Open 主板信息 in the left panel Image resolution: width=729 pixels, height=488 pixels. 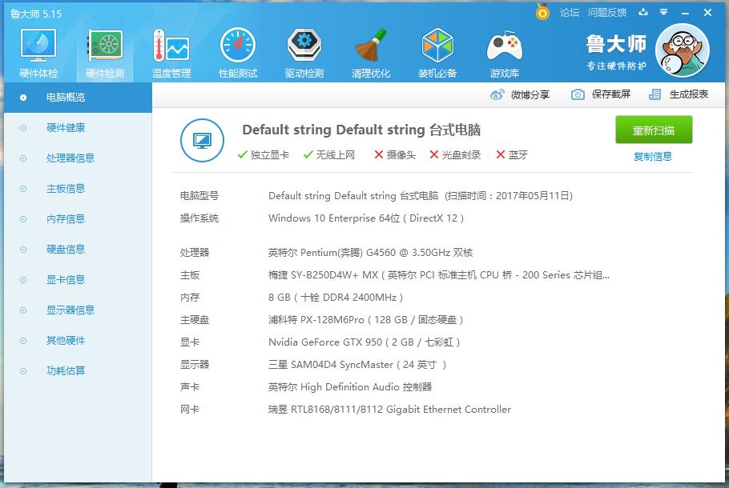[66, 189]
